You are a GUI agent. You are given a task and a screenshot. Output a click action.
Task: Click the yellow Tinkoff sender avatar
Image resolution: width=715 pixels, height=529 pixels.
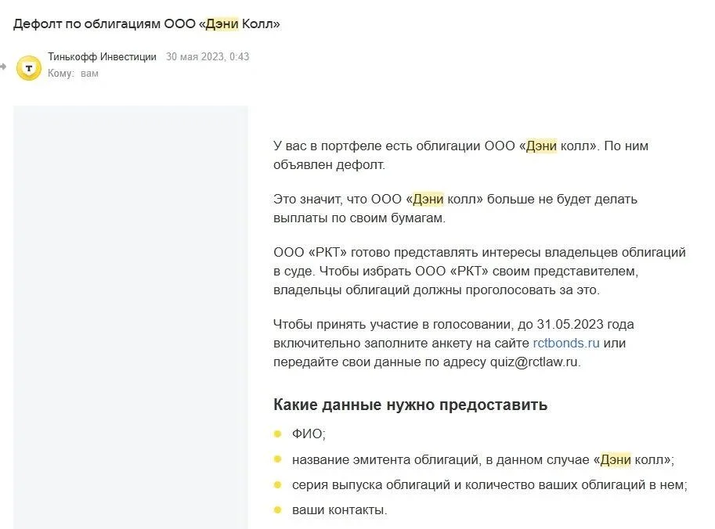[x=29, y=68]
